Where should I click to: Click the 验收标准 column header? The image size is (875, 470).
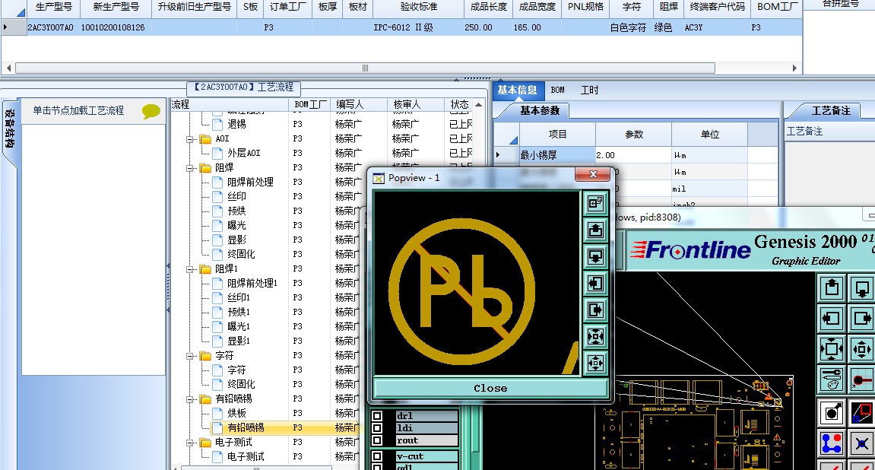point(419,8)
